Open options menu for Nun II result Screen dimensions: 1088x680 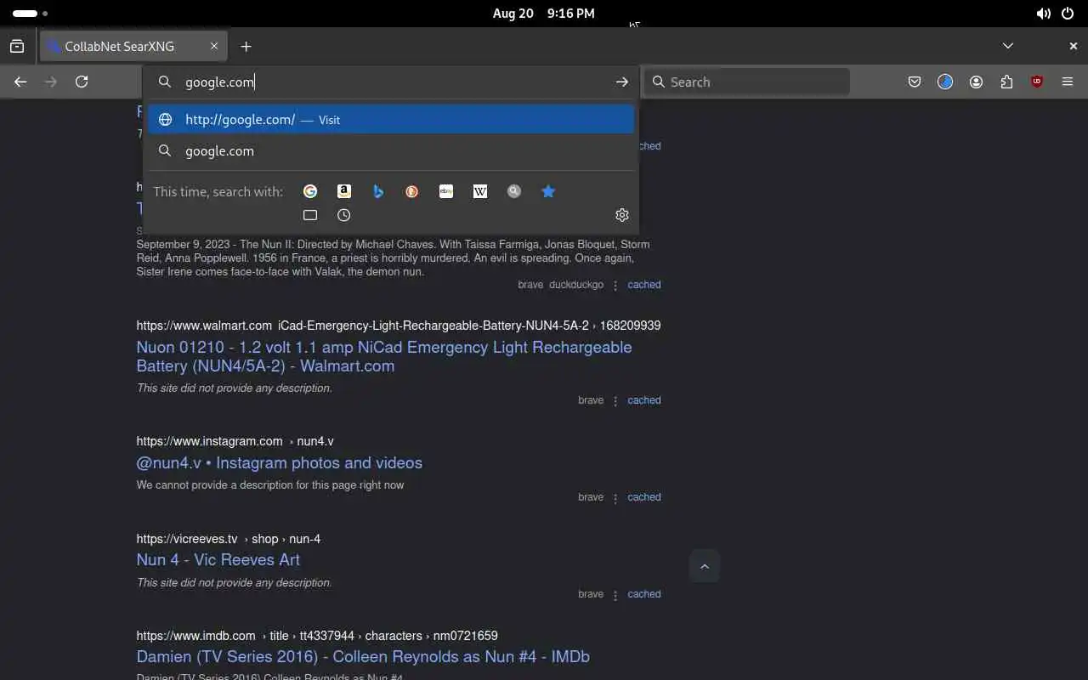point(615,286)
